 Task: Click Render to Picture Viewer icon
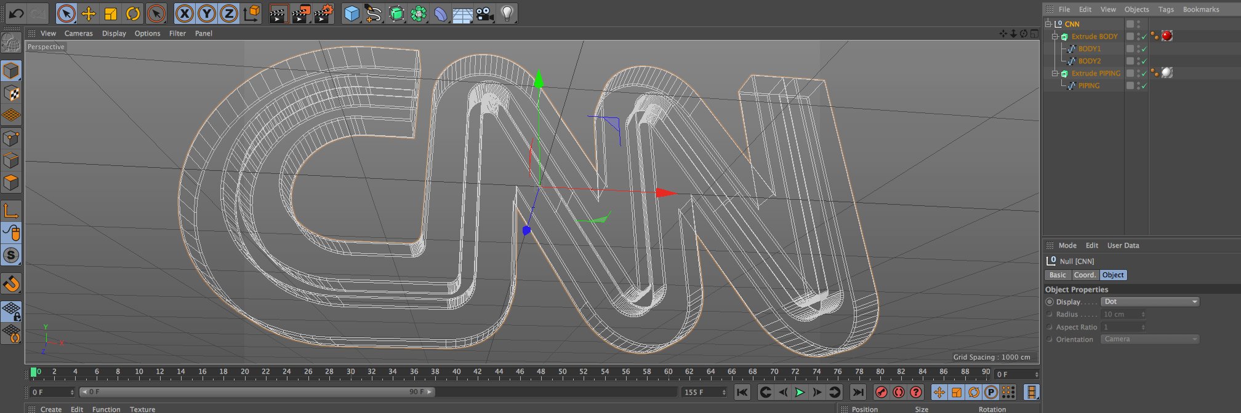301,14
